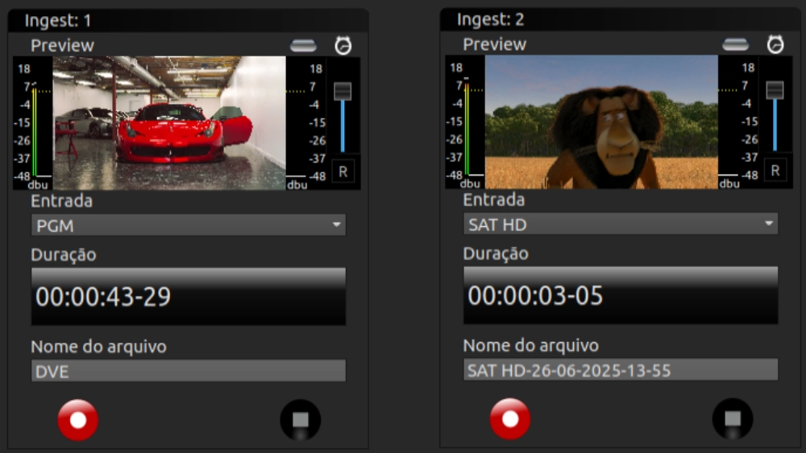The image size is (806, 453).
Task: Click the SAT HD-26-06-2025-13-55 file name field
Action: [621, 370]
